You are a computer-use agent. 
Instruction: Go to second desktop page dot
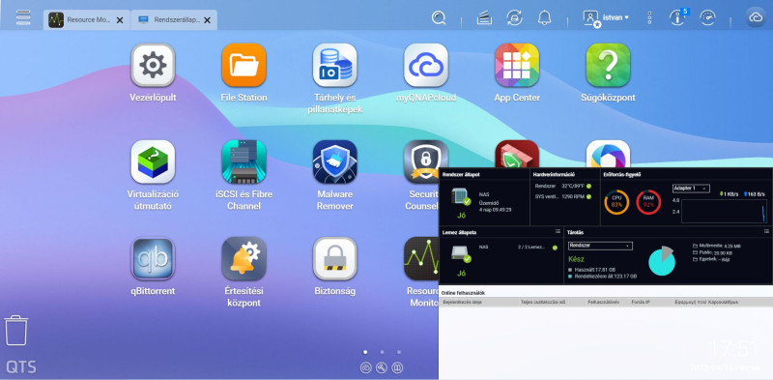click(x=382, y=352)
